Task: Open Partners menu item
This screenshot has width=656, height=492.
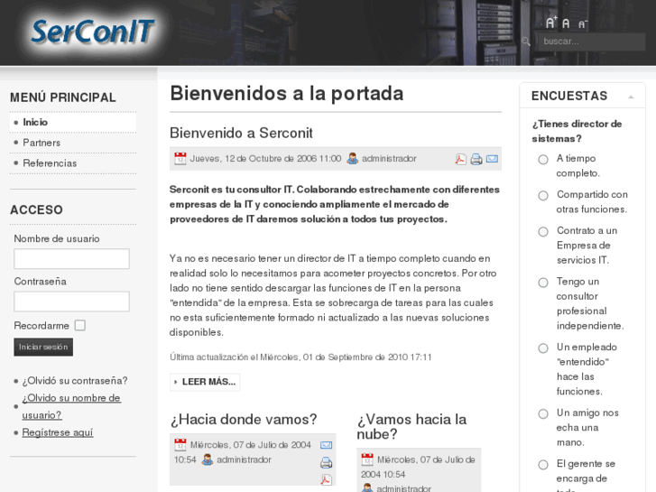Action: (x=73, y=143)
